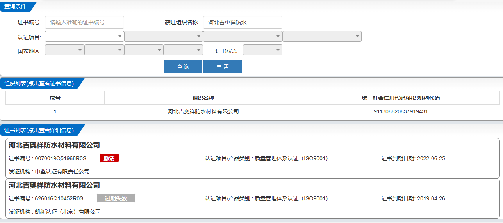503x223 pixels.
Task: Click the 统一社会信用代码 column header
Action: (x=401, y=98)
